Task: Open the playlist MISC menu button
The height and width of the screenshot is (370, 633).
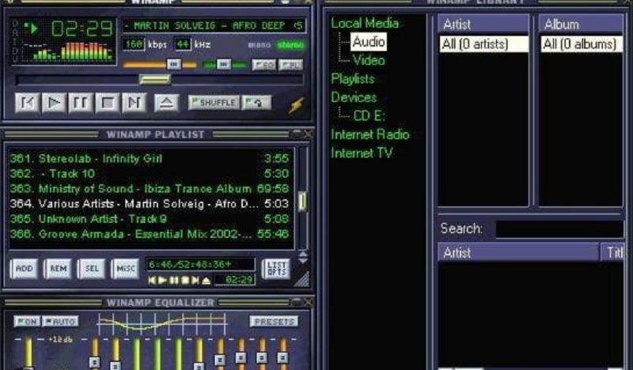Action: 126,268
